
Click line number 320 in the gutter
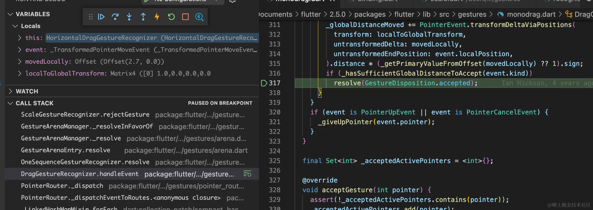point(275,112)
